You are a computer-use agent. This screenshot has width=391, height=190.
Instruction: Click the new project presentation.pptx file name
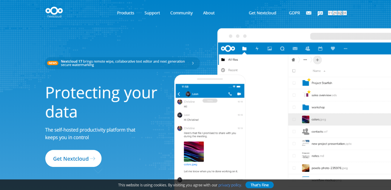pyautogui.click(x=331, y=144)
